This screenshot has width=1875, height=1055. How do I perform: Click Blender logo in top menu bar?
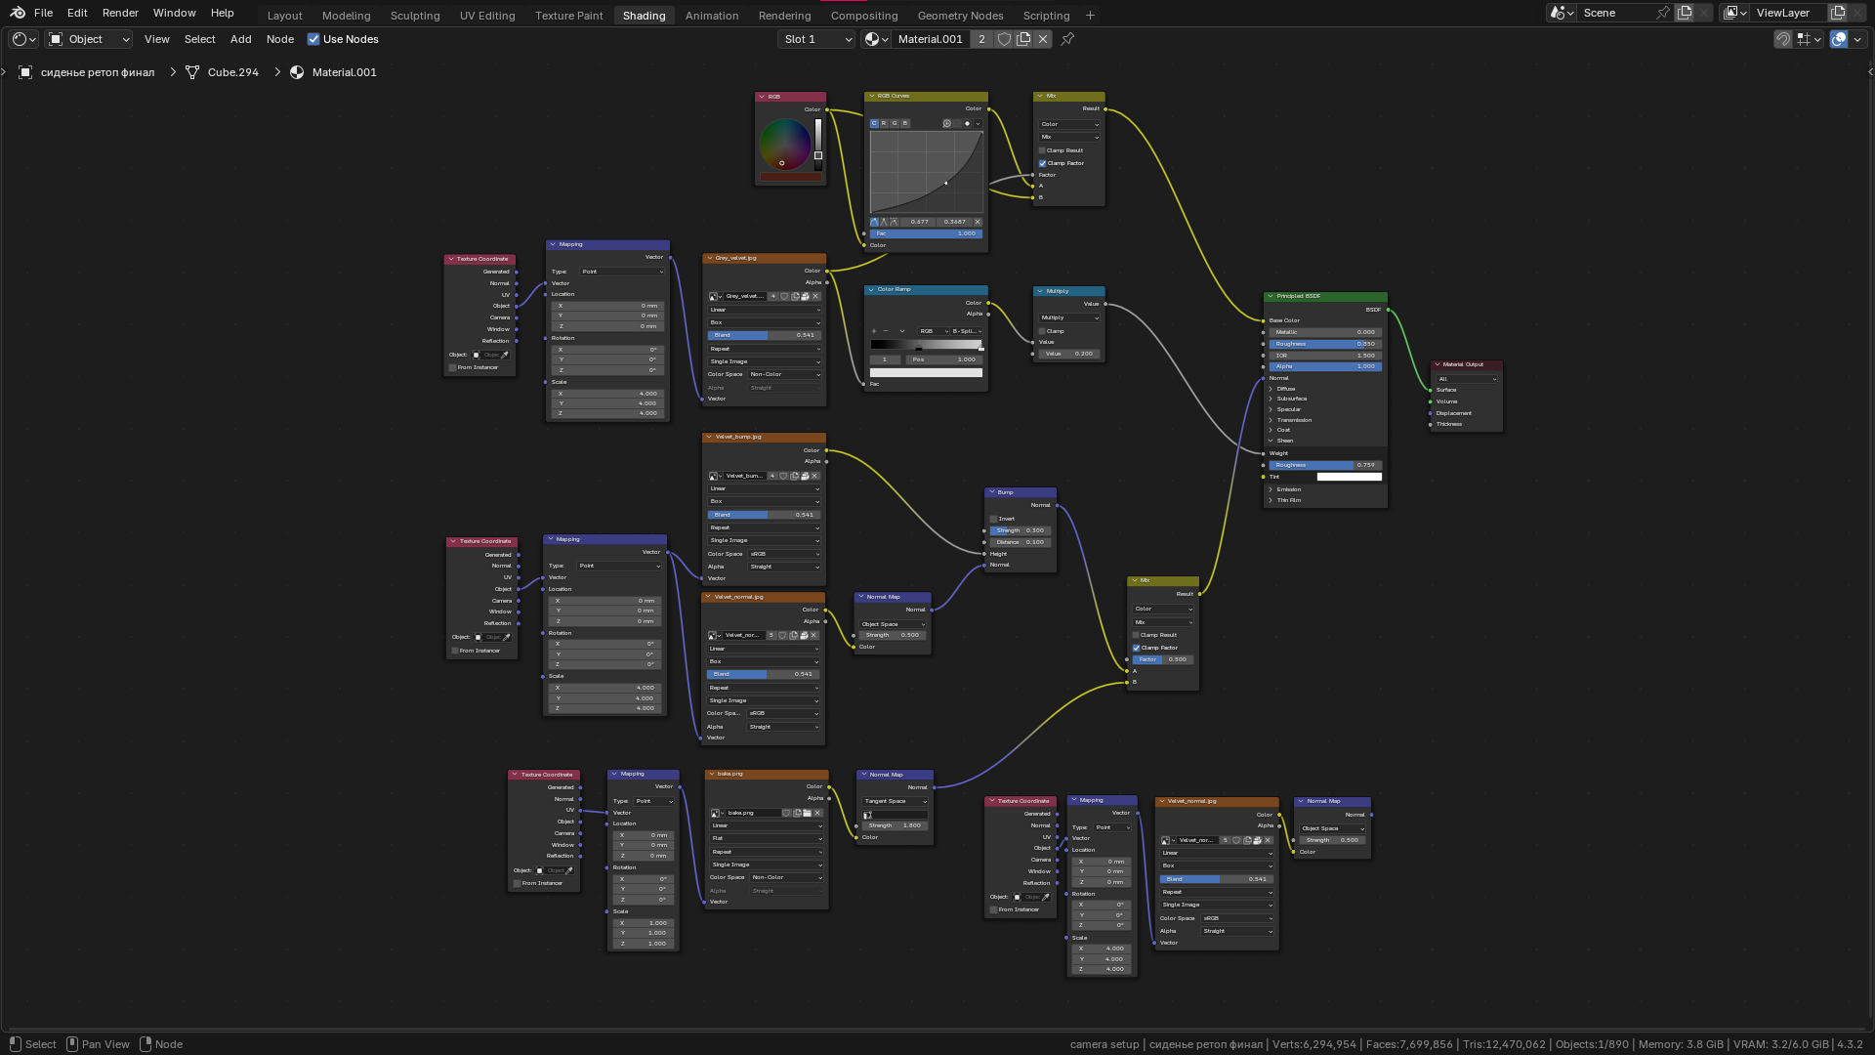click(18, 13)
